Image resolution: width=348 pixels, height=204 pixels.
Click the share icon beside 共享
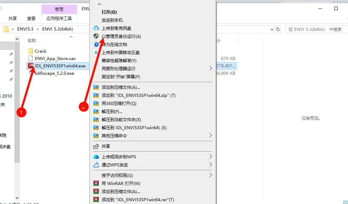point(96,146)
